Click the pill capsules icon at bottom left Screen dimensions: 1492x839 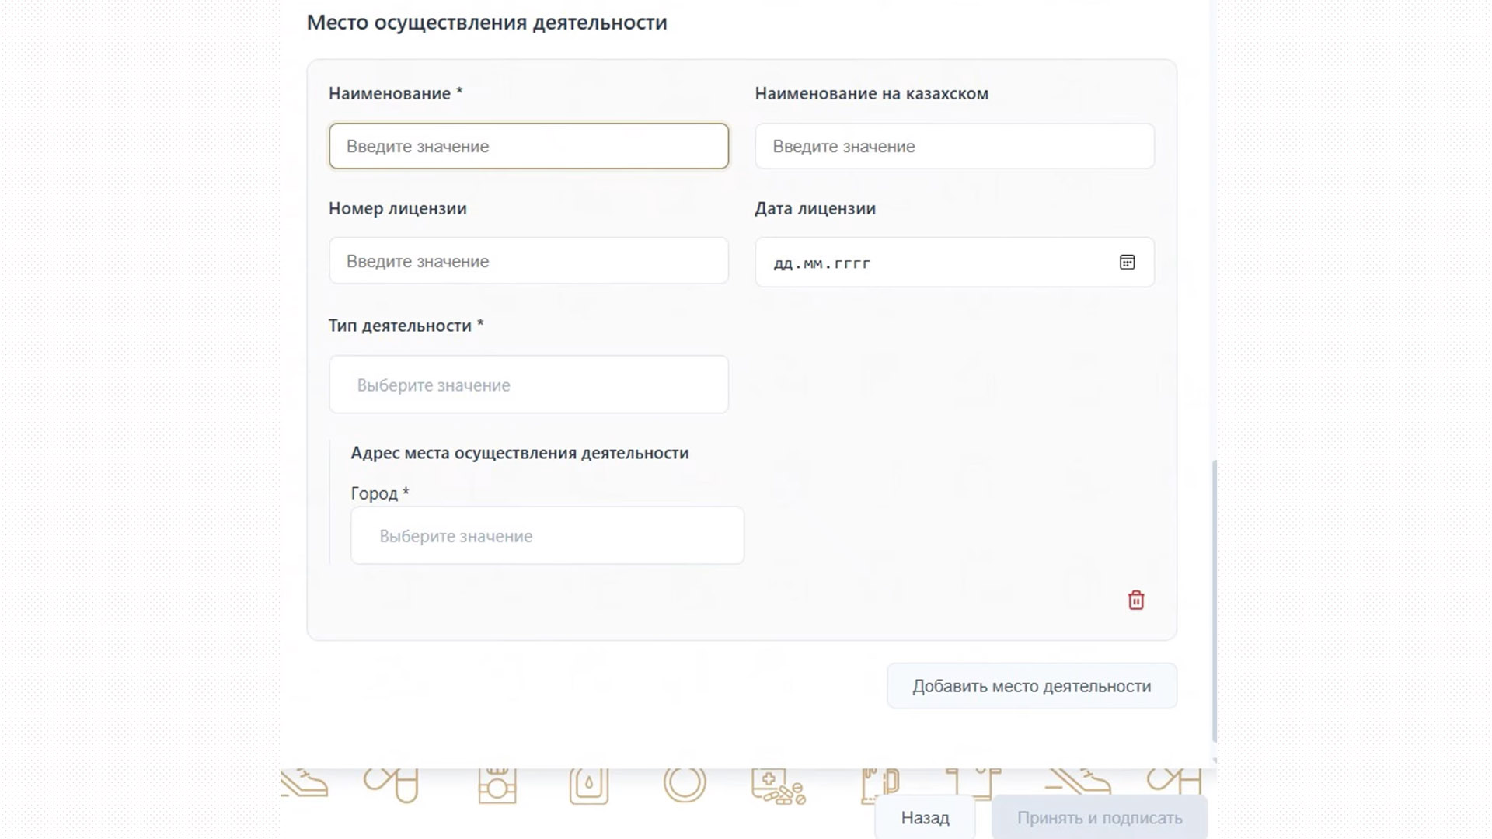[x=392, y=783]
